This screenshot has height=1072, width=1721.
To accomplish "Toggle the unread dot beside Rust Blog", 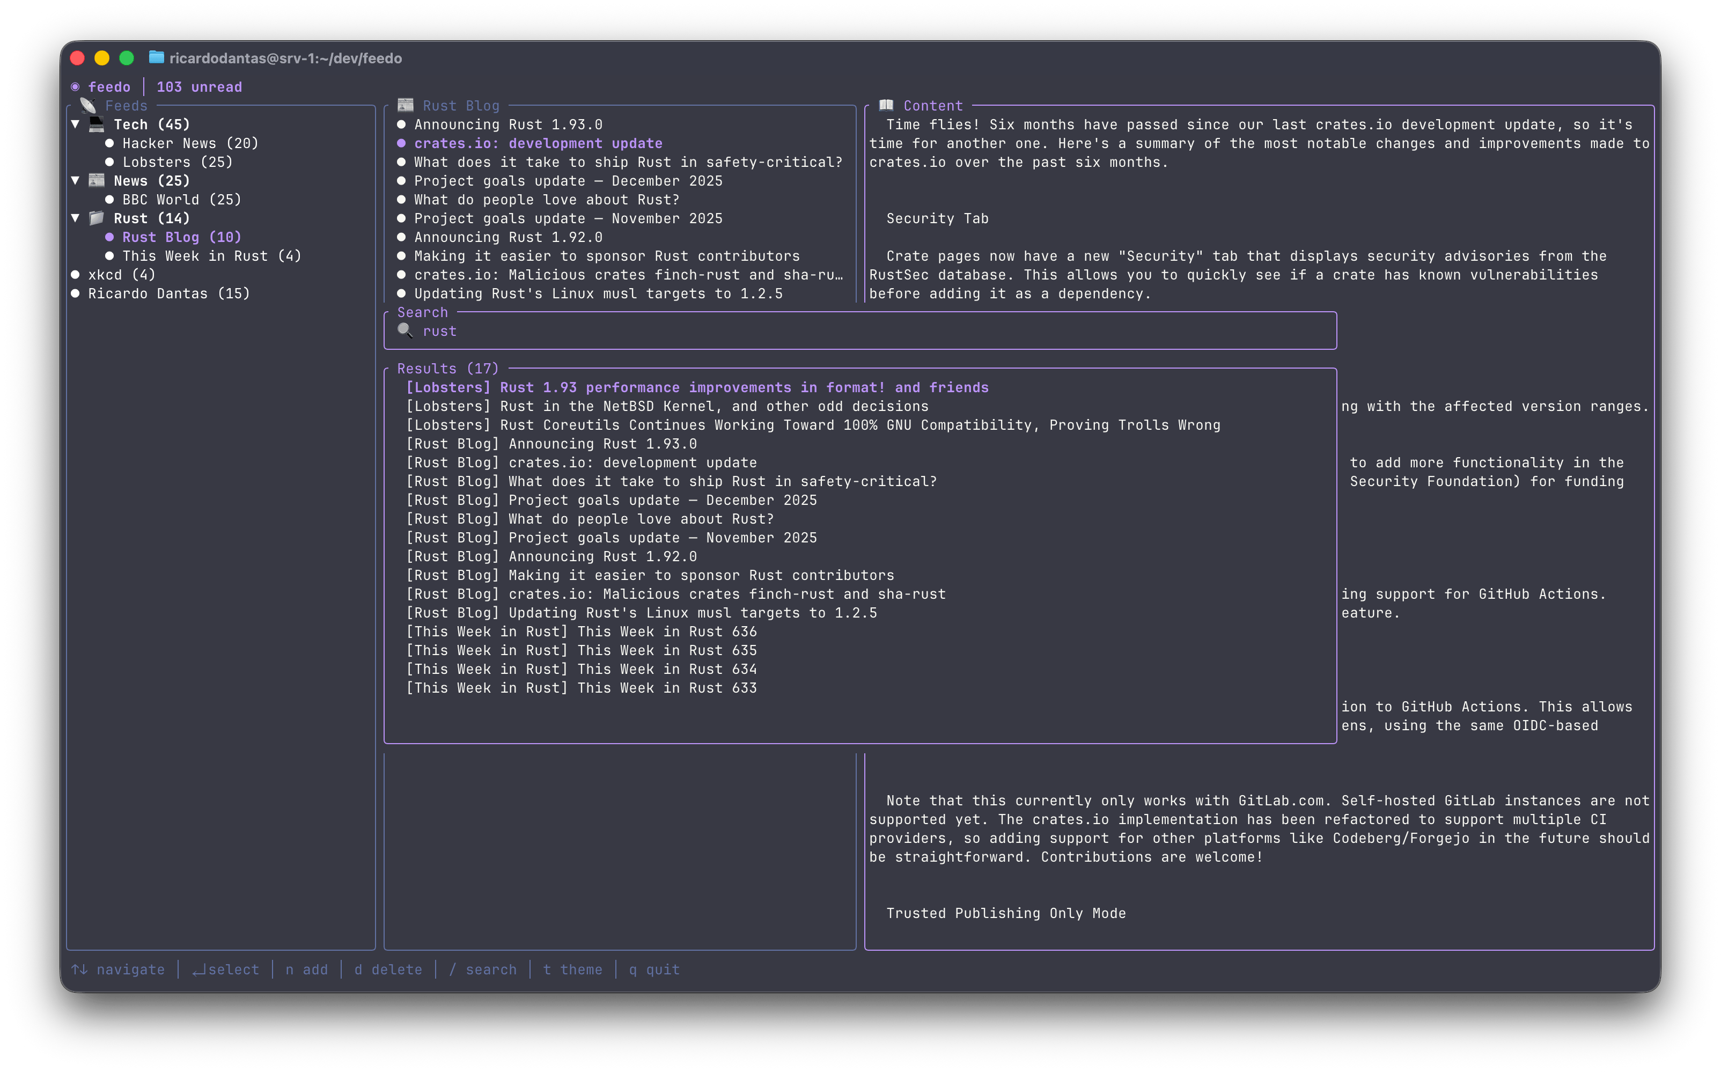I will [x=111, y=237].
